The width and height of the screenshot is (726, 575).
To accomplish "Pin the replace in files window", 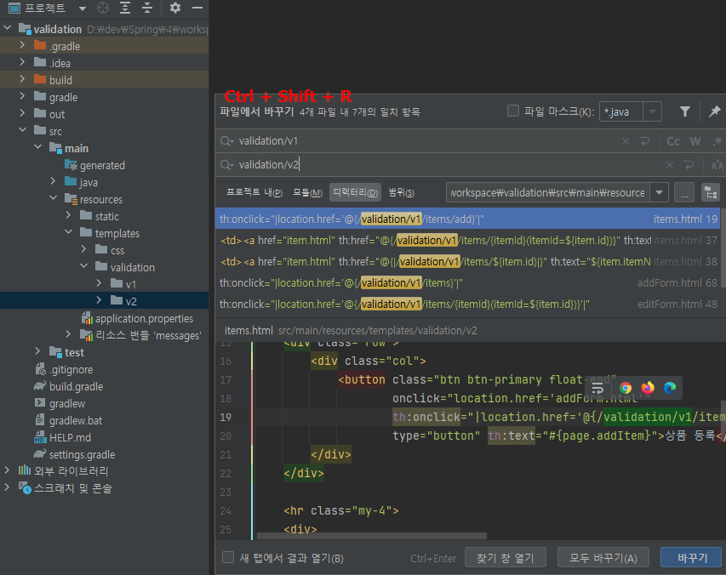I will (715, 111).
